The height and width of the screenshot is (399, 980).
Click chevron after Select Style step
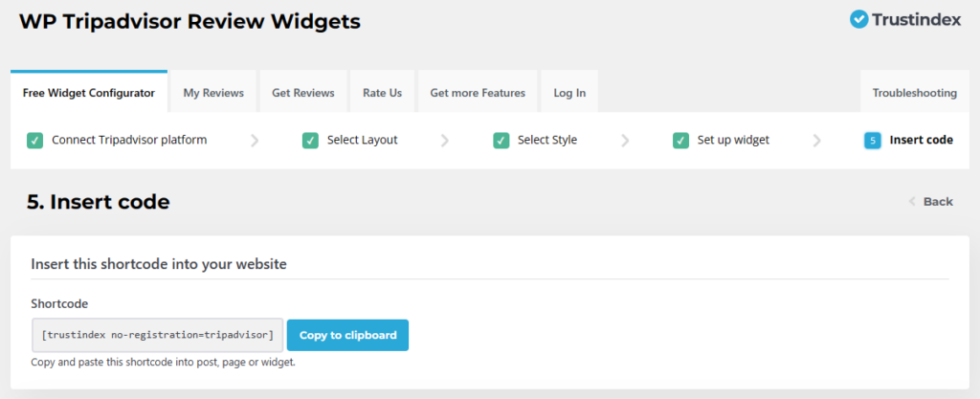(625, 141)
